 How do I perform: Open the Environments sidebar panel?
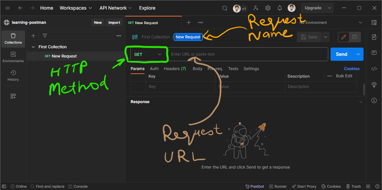tap(13, 57)
